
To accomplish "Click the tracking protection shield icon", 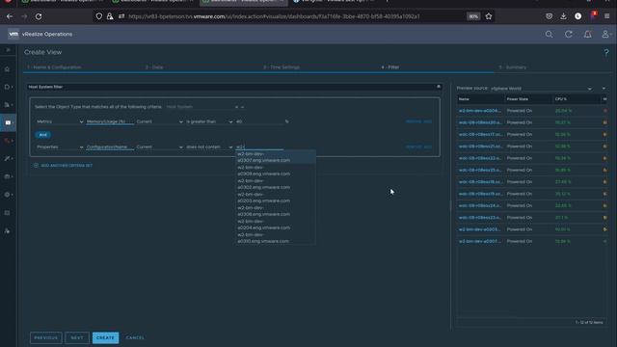I will (x=98, y=16).
